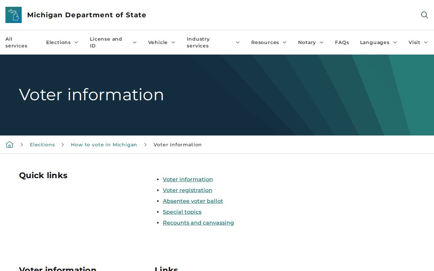Image resolution: width=434 pixels, height=271 pixels.
Task: Select Notary in the navigation bar
Action: tap(307, 42)
